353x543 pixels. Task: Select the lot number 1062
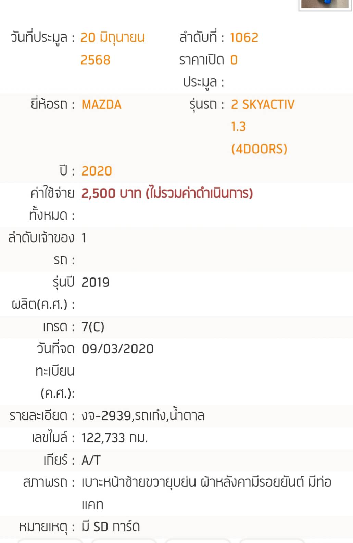(x=244, y=38)
